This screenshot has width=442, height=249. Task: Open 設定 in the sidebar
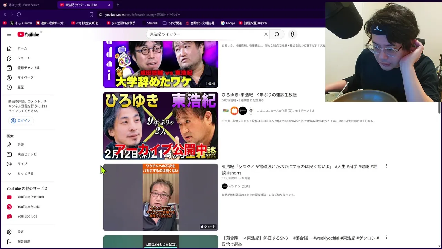point(21,232)
